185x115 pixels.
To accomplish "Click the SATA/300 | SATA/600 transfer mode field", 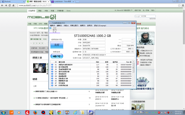I will (94, 49).
